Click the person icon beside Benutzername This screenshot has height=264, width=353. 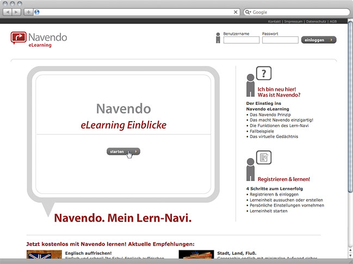[x=218, y=38]
